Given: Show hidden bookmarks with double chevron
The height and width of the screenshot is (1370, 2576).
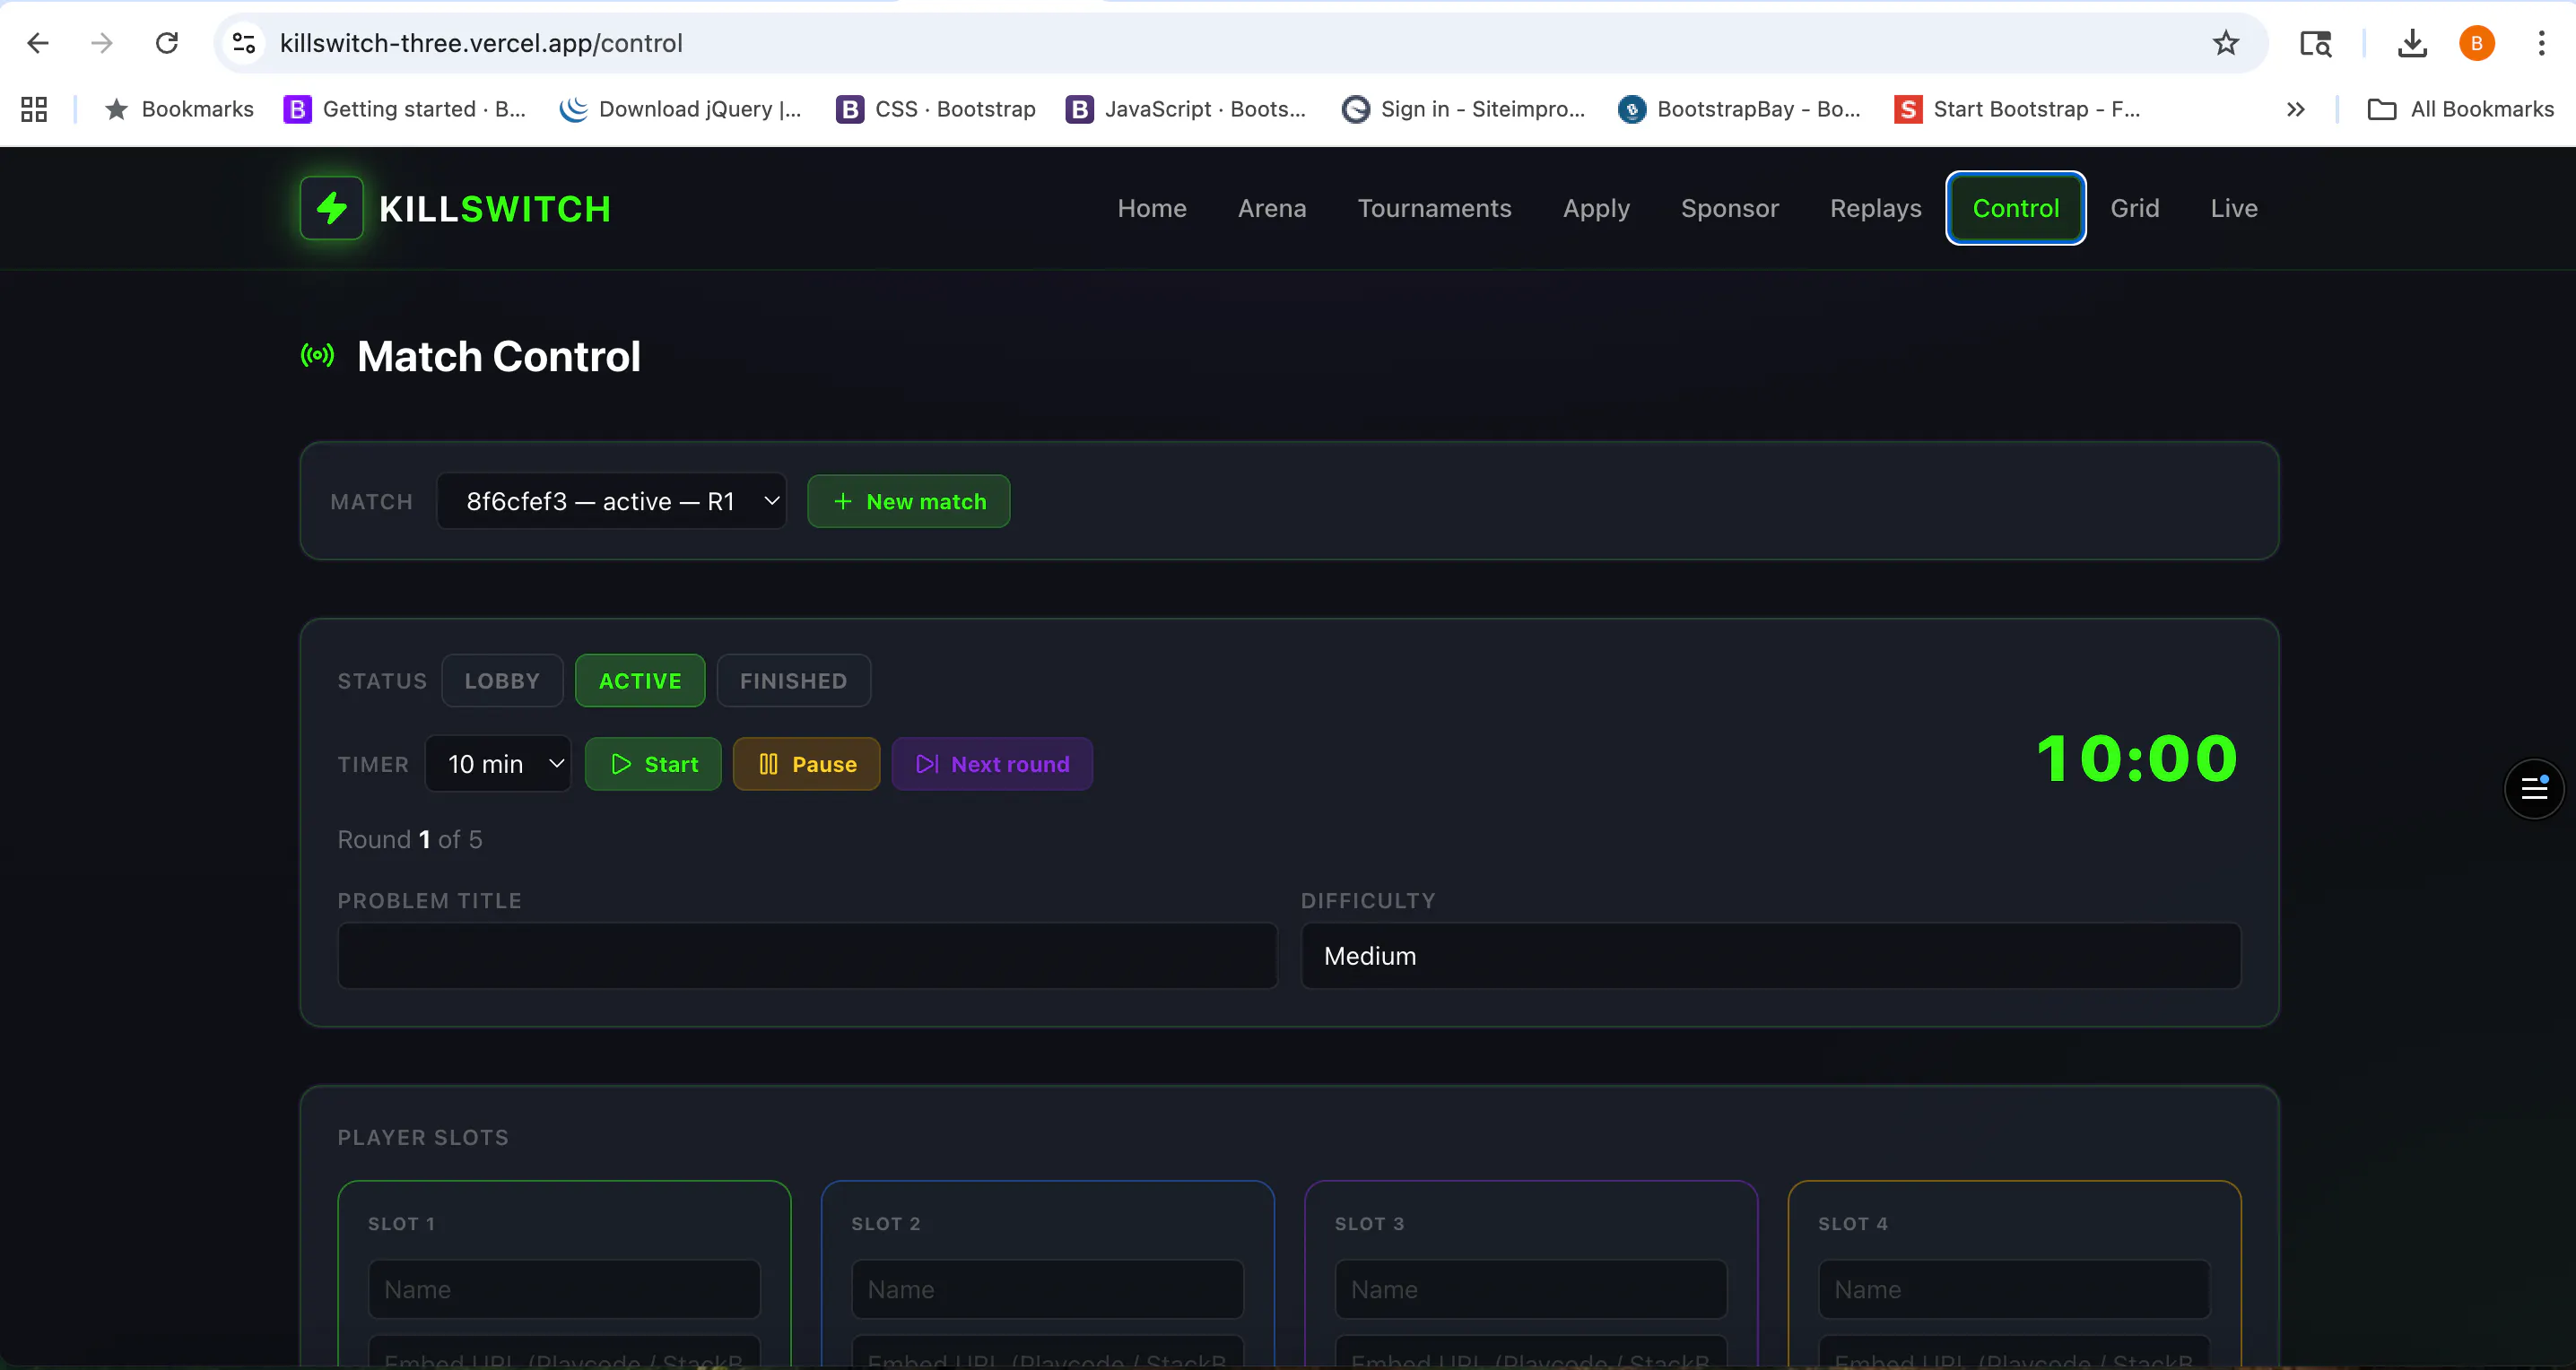Looking at the screenshot, I should click(2296, 108).
